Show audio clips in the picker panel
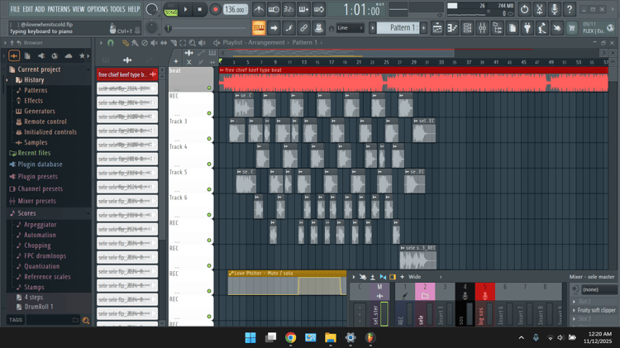Screen dimensions: 620x348 coord(127,60)
